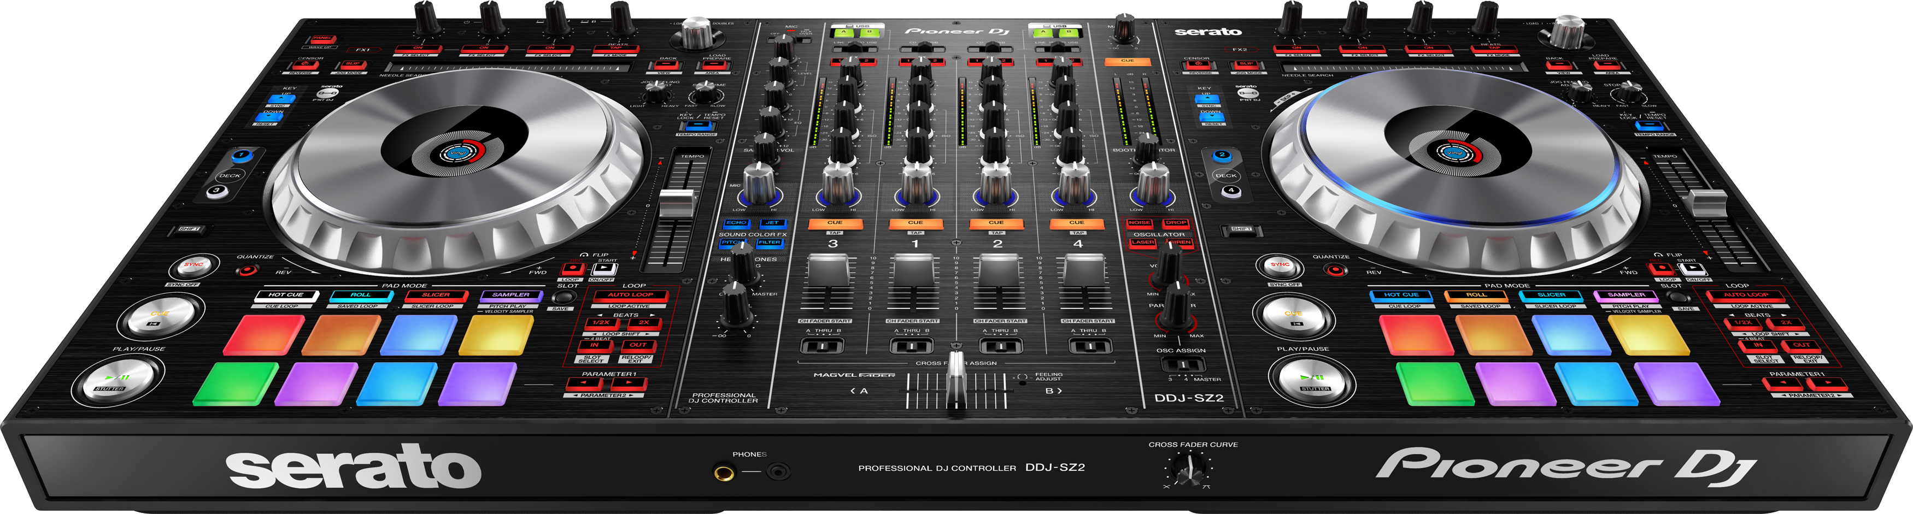Turn on the NOISE oscillator

(1139, 222)
